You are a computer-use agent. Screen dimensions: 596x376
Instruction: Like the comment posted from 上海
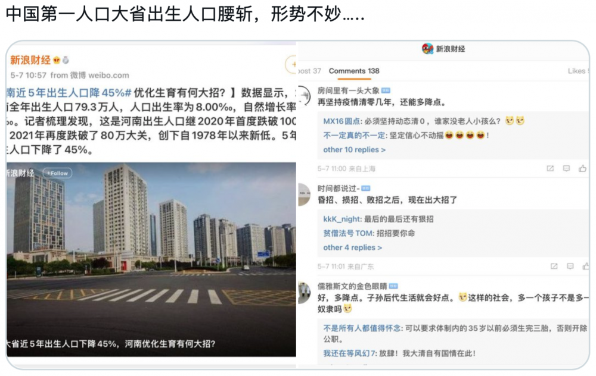click(582, 168)
